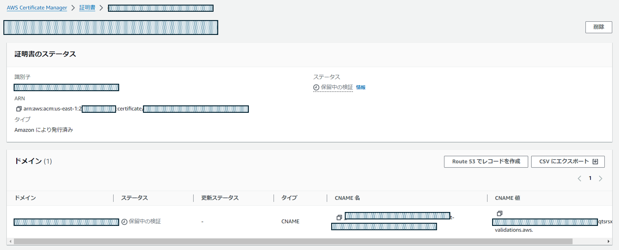Click the 更新ステータス column header
The height and width of the screenshot is (250, 619).
(220, 198)
